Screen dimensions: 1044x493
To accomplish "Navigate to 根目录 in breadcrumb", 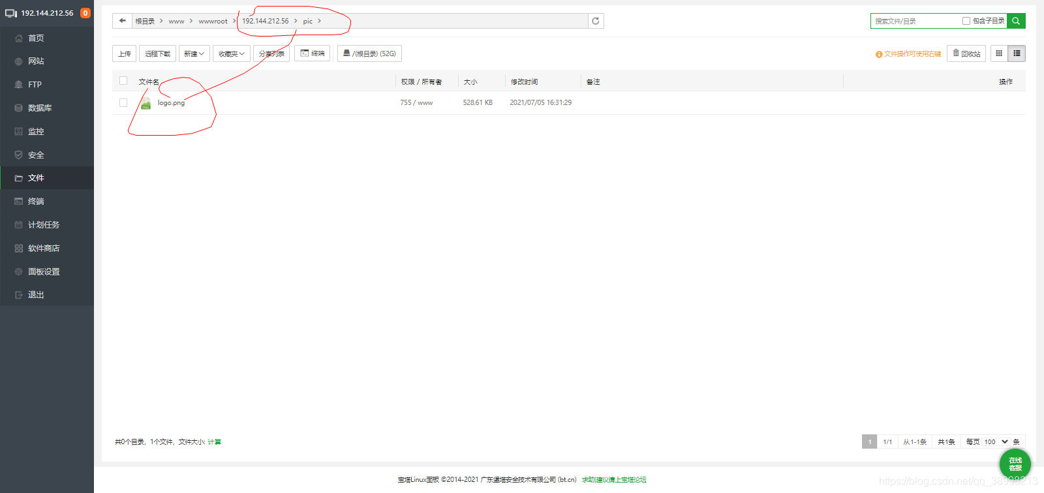I will [145, 22].
